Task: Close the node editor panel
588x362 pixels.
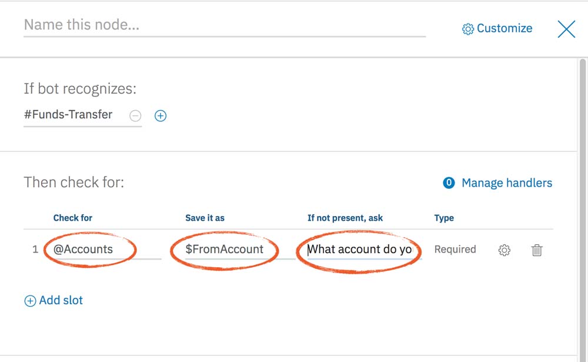Action: coord(566,29)
